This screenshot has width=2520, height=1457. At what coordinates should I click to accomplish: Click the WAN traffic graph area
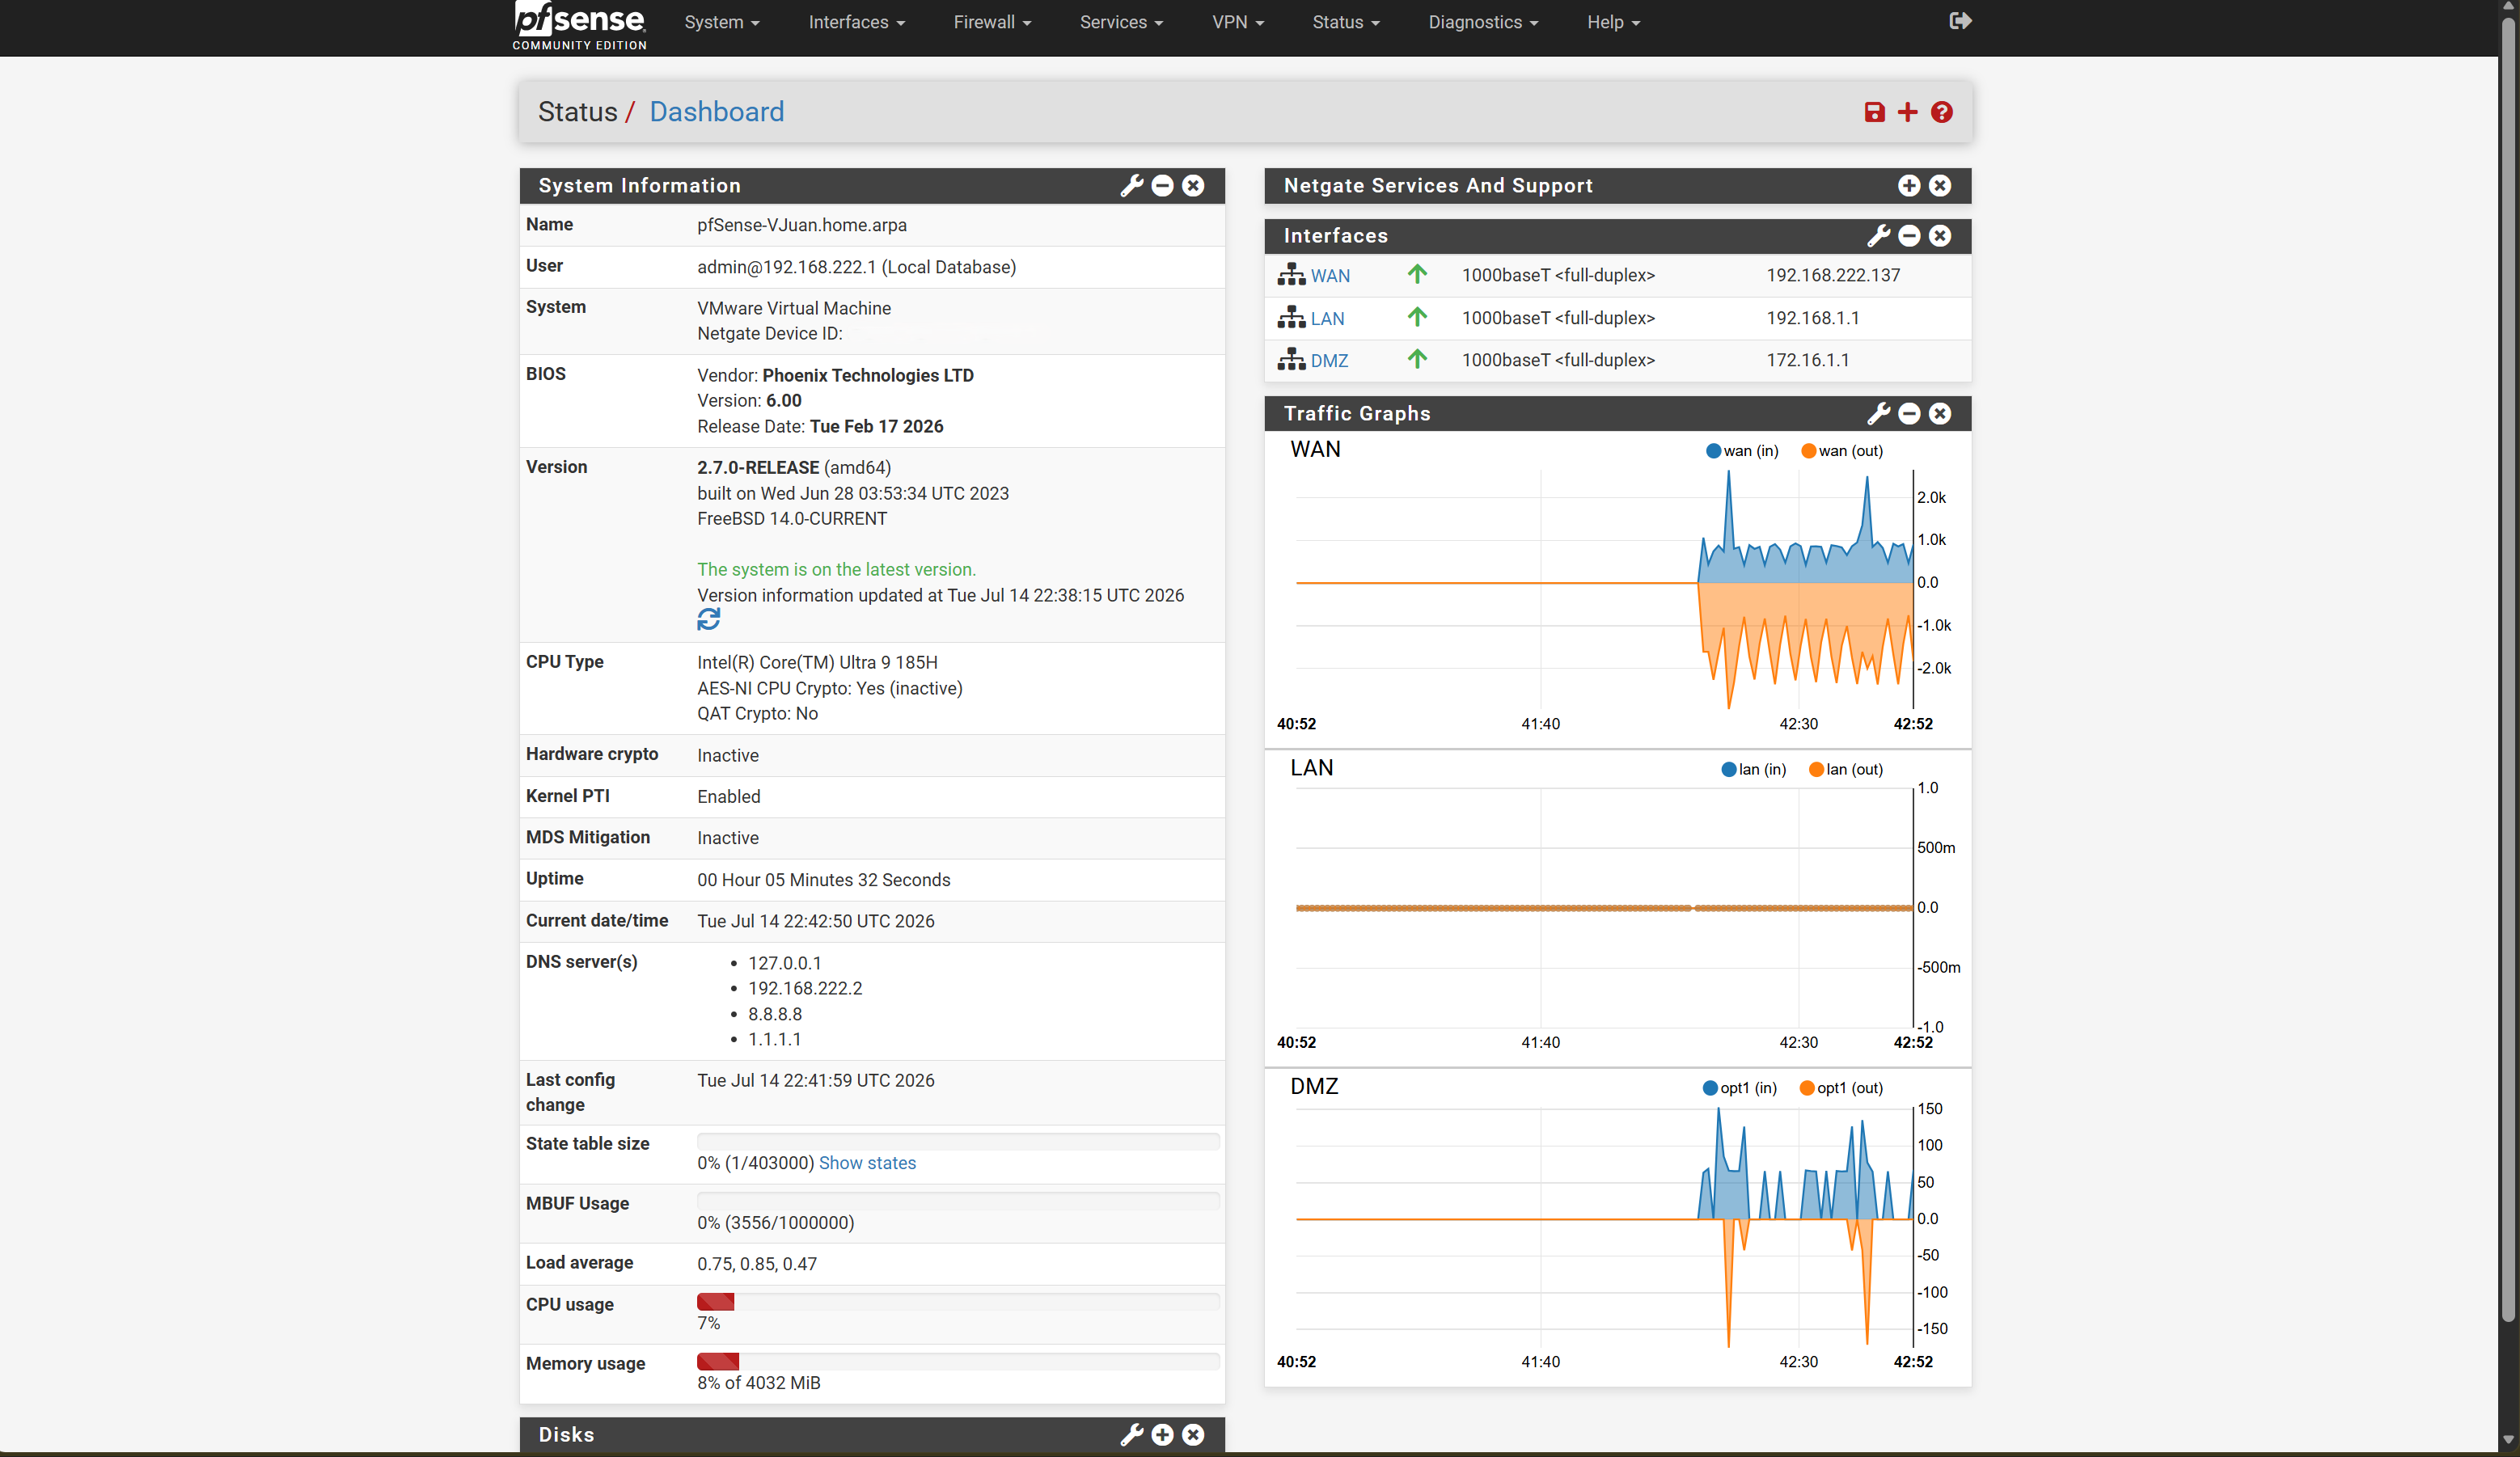[x=1604, y=590]
